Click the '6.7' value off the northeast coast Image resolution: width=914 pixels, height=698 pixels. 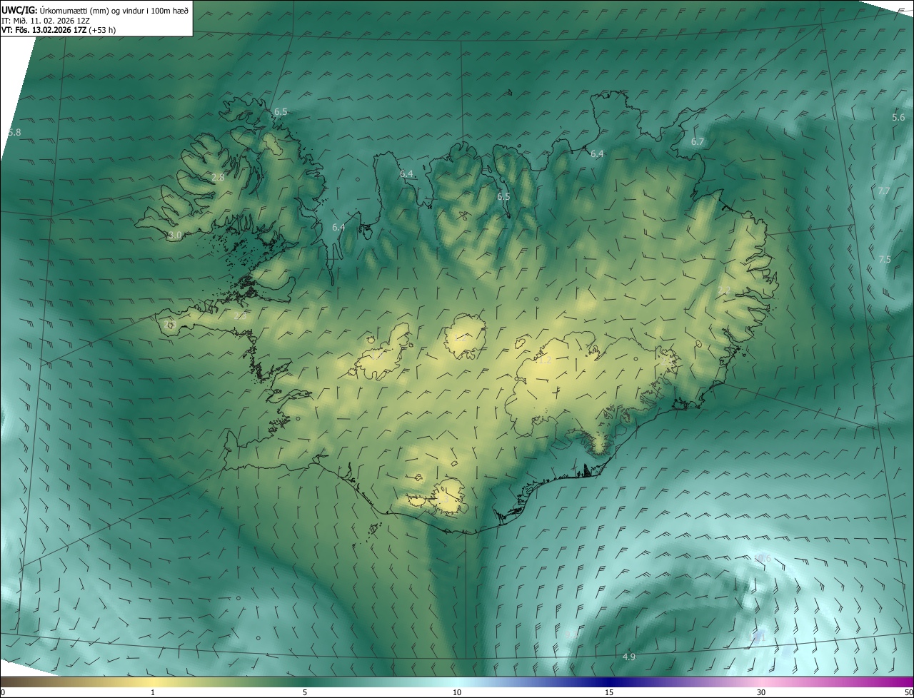[698, 142]
